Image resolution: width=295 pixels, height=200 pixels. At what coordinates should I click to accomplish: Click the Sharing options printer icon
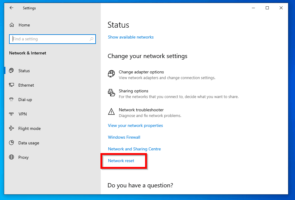pos(111,93)
